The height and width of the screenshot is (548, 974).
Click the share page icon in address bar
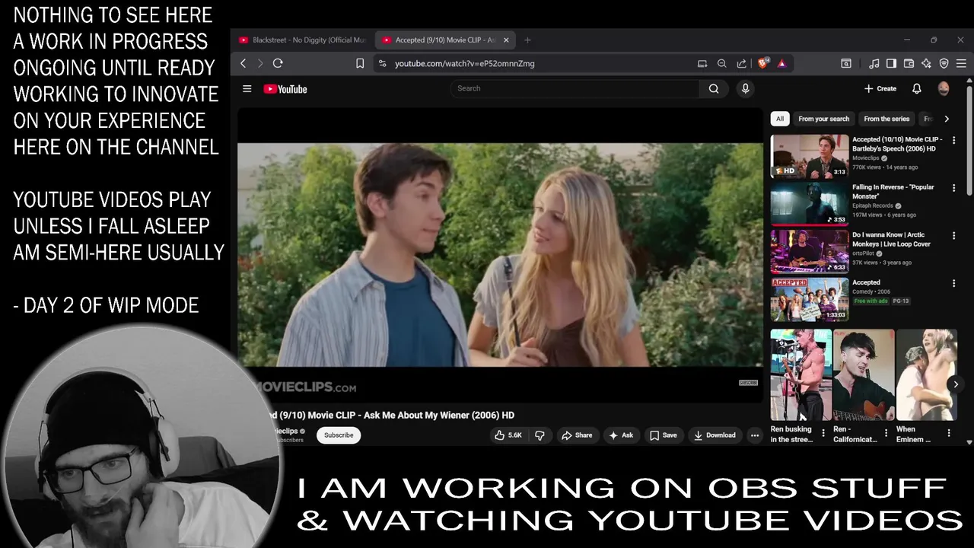(741, 64)
